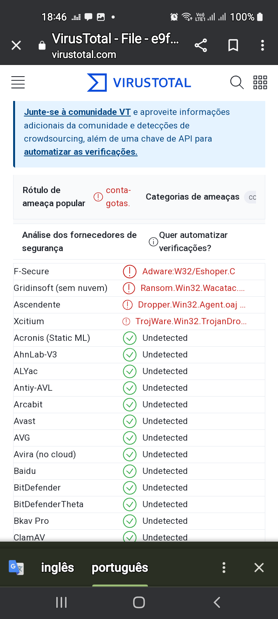Viewport: 278px width, 619px height.
Task: Share the page via share icon
Action: pyautogui.click(x=201, y=45)
